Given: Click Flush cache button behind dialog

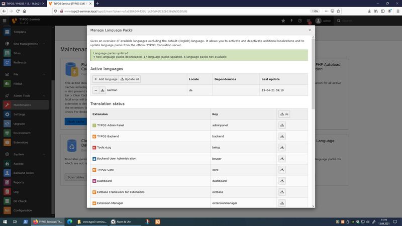Looking at the screenshot, I should (x=75, y=122).
